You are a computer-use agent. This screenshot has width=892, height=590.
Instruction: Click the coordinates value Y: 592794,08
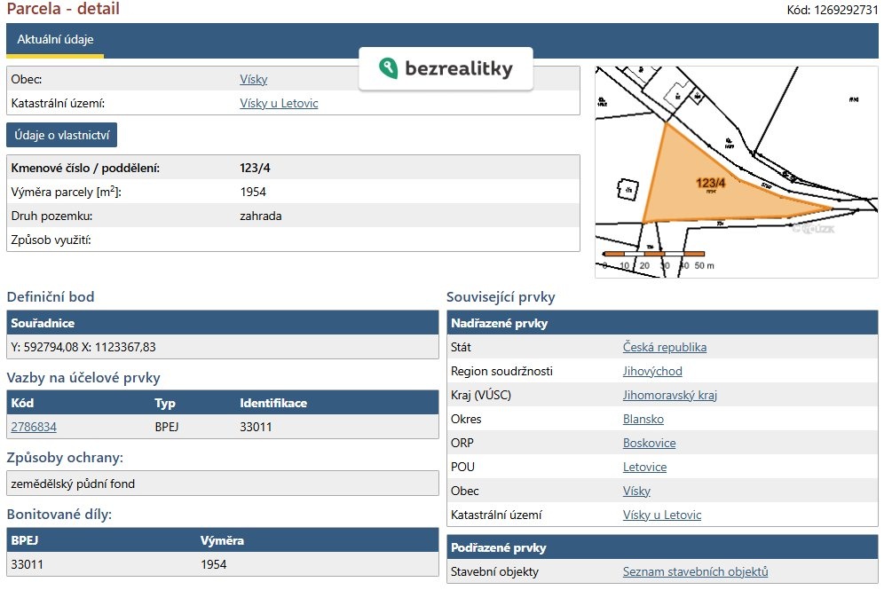pos(83,347)
